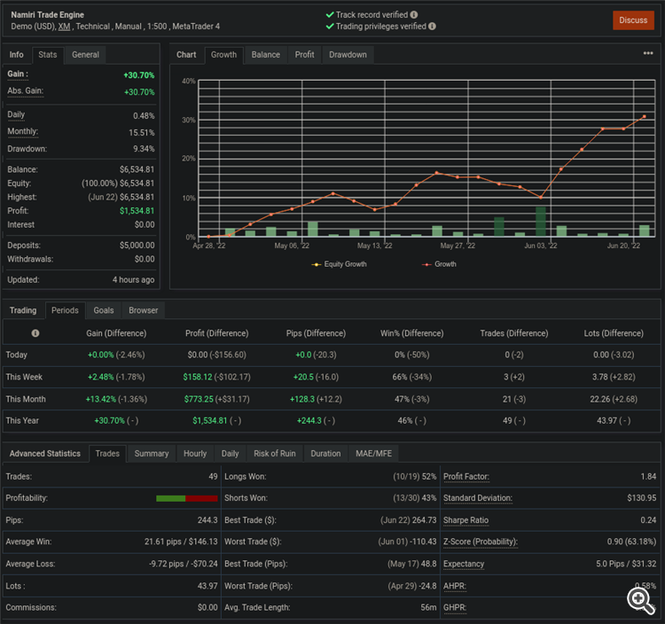The width and height of the screenshot is (665, 624).
Task: Click the Trading privileges verified info icon
Action: (432, 27)
